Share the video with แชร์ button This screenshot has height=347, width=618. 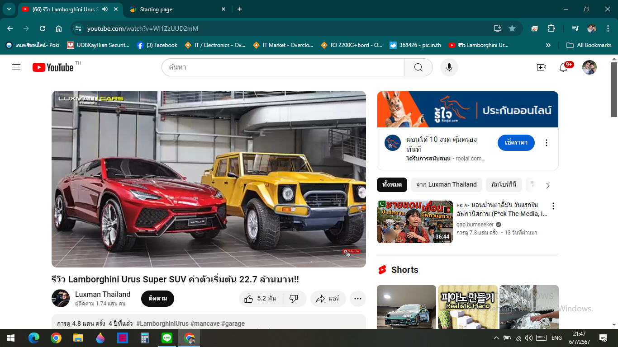coord(328,299)
